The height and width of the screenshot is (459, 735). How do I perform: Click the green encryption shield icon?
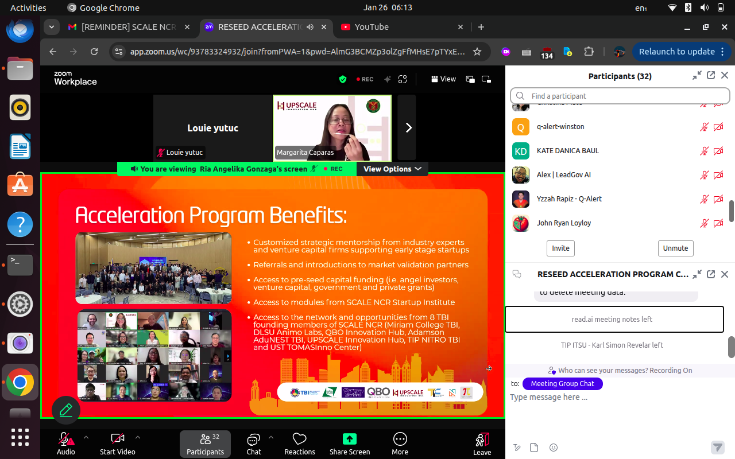(x=343, y=80)
